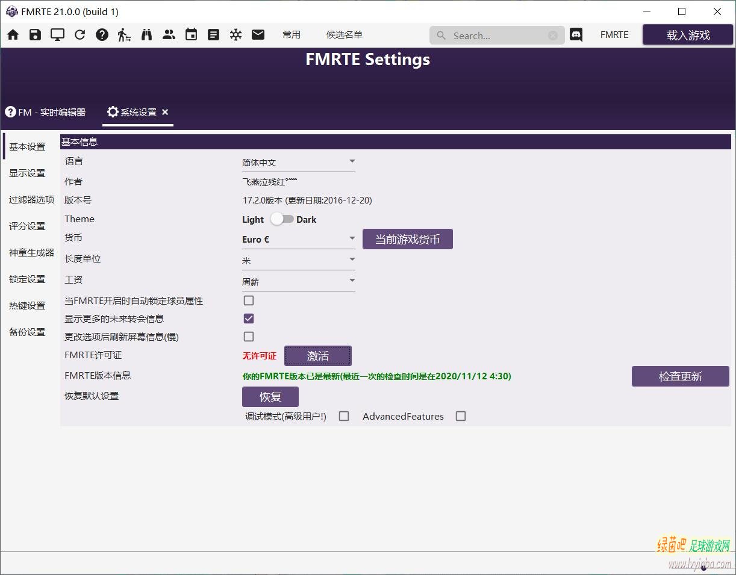Minimize the FMRTE window
This screenshot has height=575, width=736.
(647, 11)
